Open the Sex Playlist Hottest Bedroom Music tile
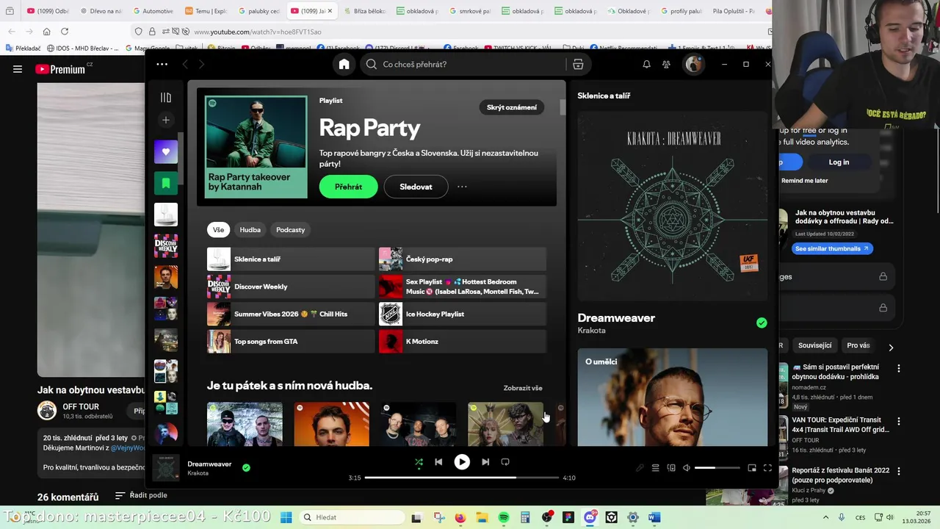 tap(463, 287)
